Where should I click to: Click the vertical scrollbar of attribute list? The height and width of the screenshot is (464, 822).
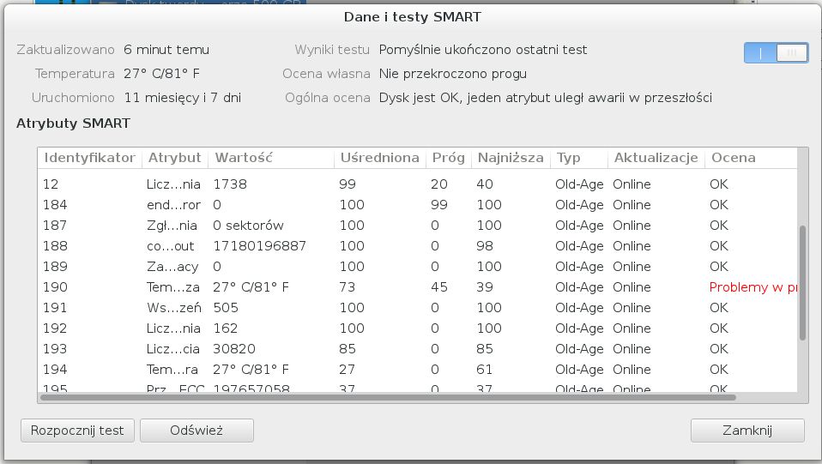pos(802,283)
